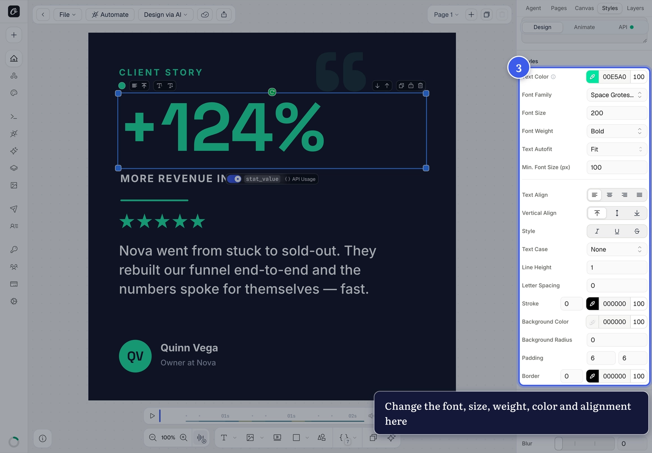Set text align to justify
This screenshot has width=652, height=453.
click(639, 195)
